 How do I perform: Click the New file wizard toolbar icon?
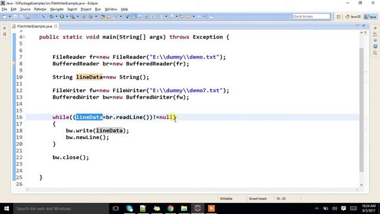pos(5,17)
